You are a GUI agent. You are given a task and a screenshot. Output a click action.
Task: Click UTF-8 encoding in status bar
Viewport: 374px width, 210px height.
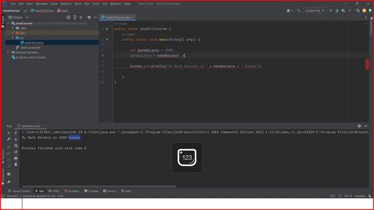348,196
